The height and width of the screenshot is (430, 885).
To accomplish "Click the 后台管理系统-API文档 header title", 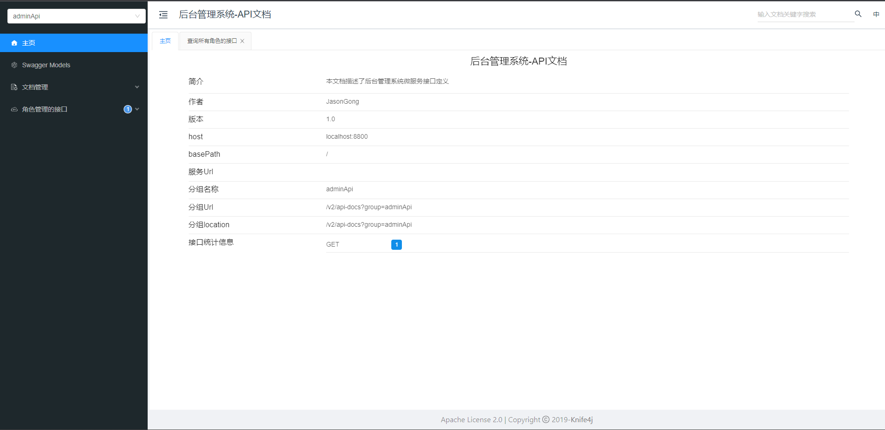I will tap(225, 15).
